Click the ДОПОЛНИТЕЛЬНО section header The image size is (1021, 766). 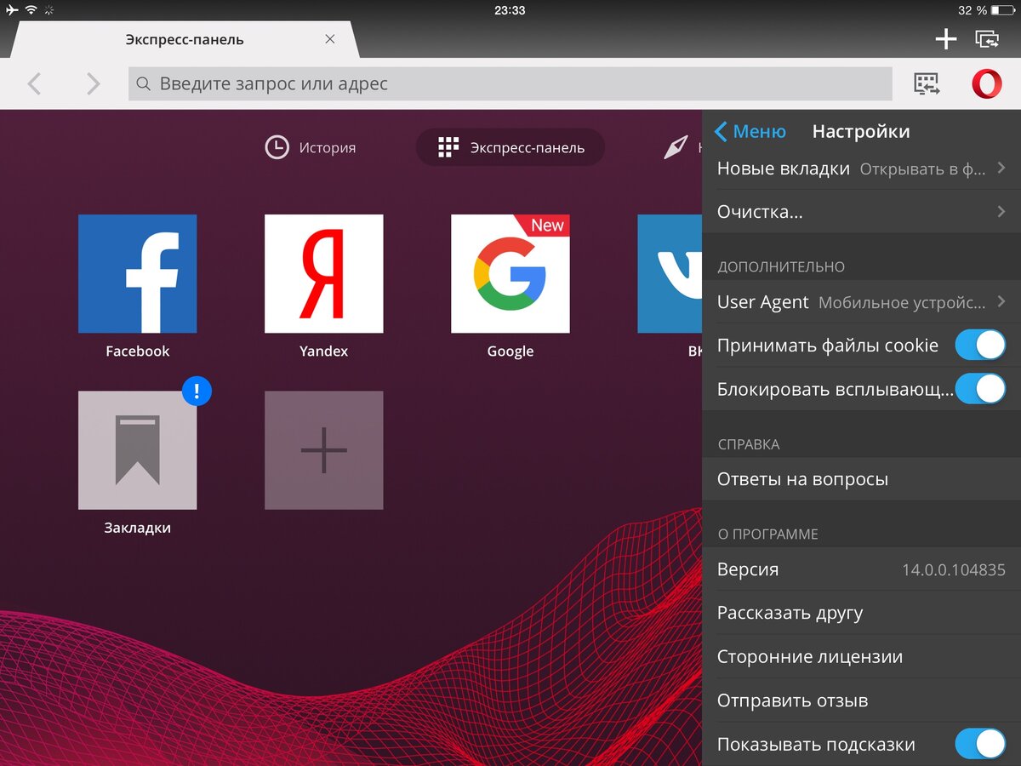781,266
